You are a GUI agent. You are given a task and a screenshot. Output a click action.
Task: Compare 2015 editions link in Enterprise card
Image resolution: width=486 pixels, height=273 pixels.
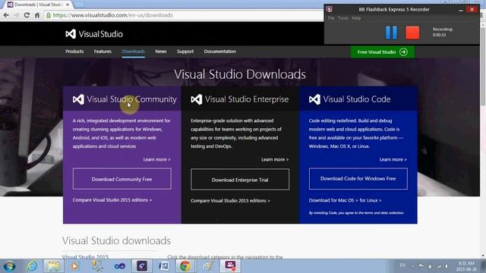(230, 200)
